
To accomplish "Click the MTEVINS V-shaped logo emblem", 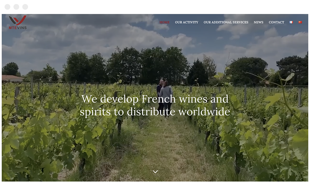I will [x=18, y=20].
